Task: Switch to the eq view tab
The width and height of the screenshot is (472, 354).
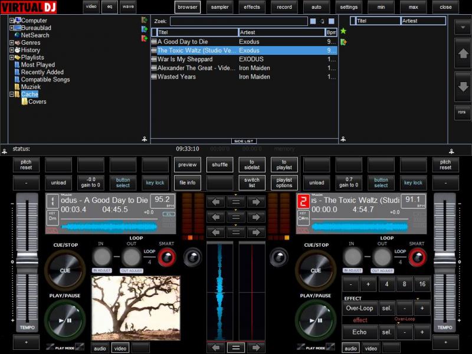Action: (x=110, y=6)
